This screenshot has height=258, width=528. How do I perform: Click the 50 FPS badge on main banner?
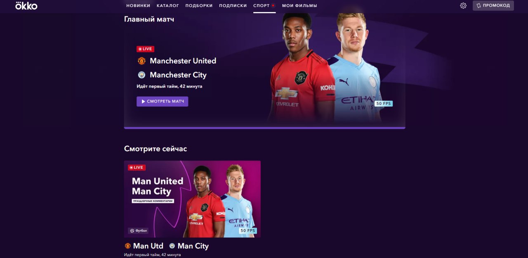384,104
